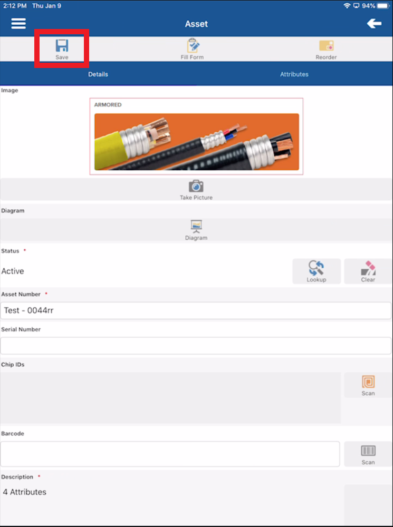Focus the Serial Number input
The height and width of the screenshot is (527, 393).
(x=196, y=346)
